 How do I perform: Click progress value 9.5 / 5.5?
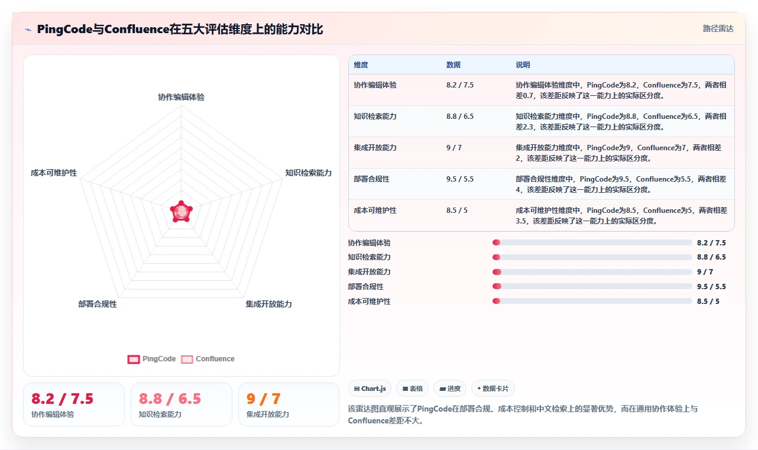pyautogui.click(x=711, y=287)
